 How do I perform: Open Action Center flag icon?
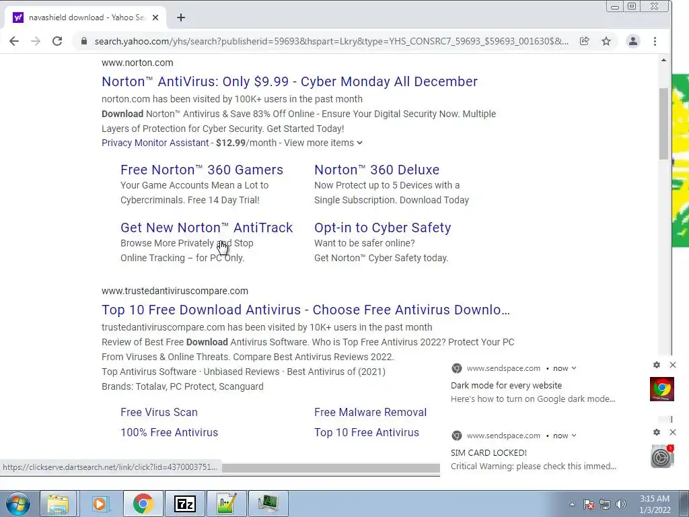pyautogui.click(x=589, y=504)
